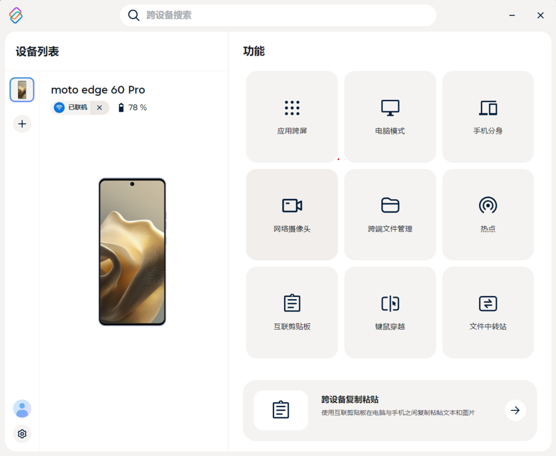Screen dimensions: 556x456
Task: Open the 互联剪贴板 shared clipboard tile
Action: pyautogui.click(x=292, y=313)
